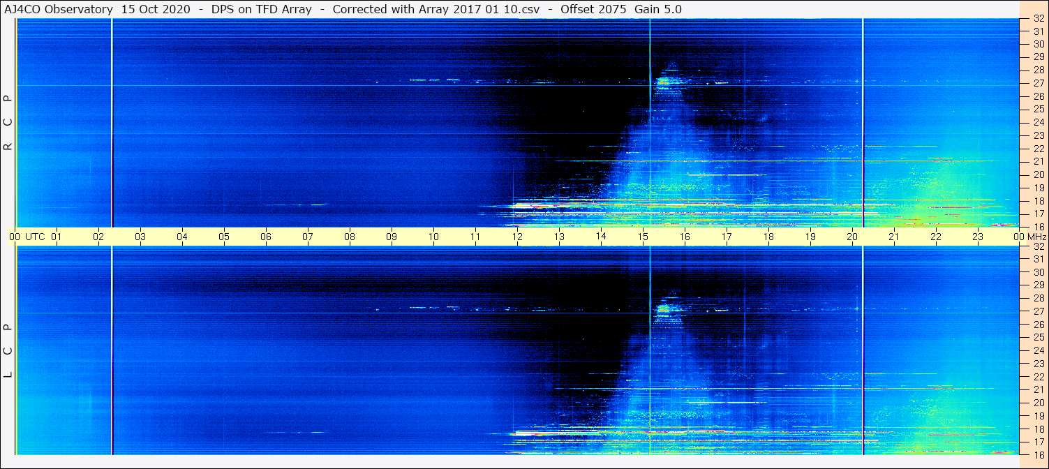The width and height of the screenshot is (1049, 469).
Task: Click the 19 hour label on the time axis
Action: pos(810,237)
